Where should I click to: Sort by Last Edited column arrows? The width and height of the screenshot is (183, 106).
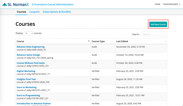pyautogui.click(x=165, y=41)
